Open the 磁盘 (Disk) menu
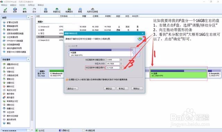222x132 pixels. [13, 5]
